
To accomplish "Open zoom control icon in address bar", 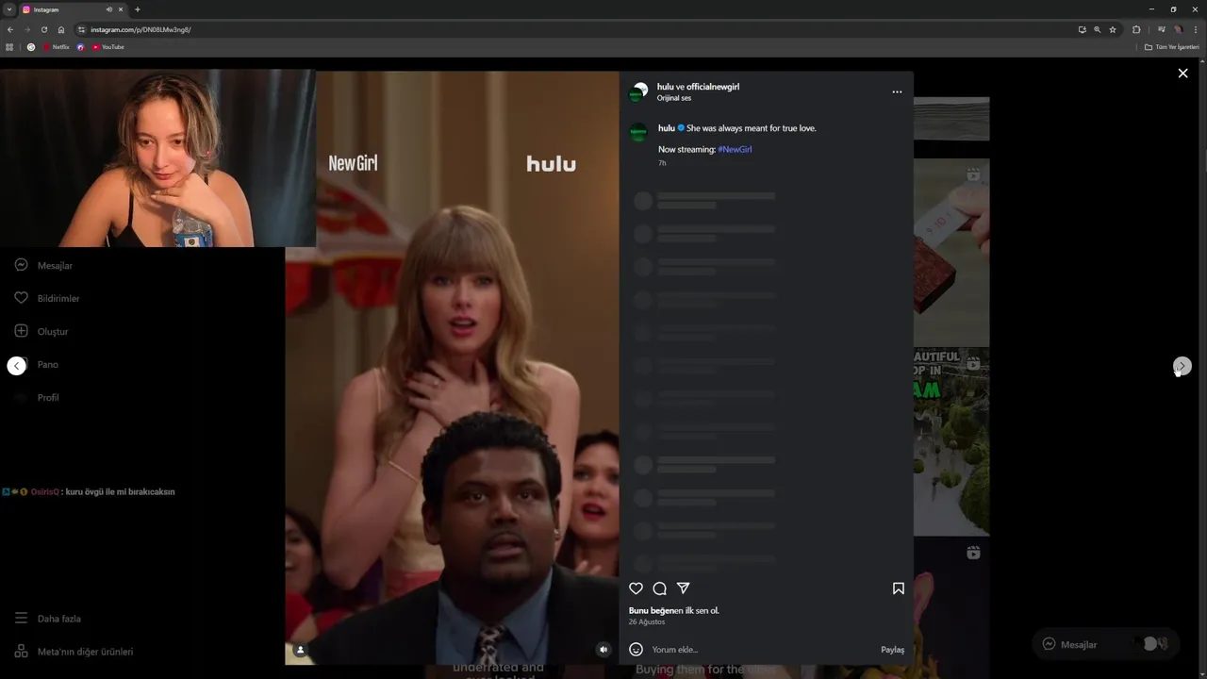I will click(1097, 29).
